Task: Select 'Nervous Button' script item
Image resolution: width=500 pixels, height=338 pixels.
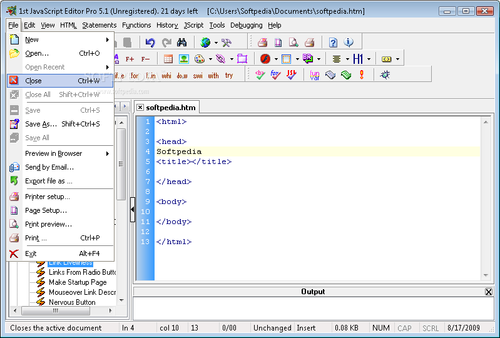Action: (72, 302)
